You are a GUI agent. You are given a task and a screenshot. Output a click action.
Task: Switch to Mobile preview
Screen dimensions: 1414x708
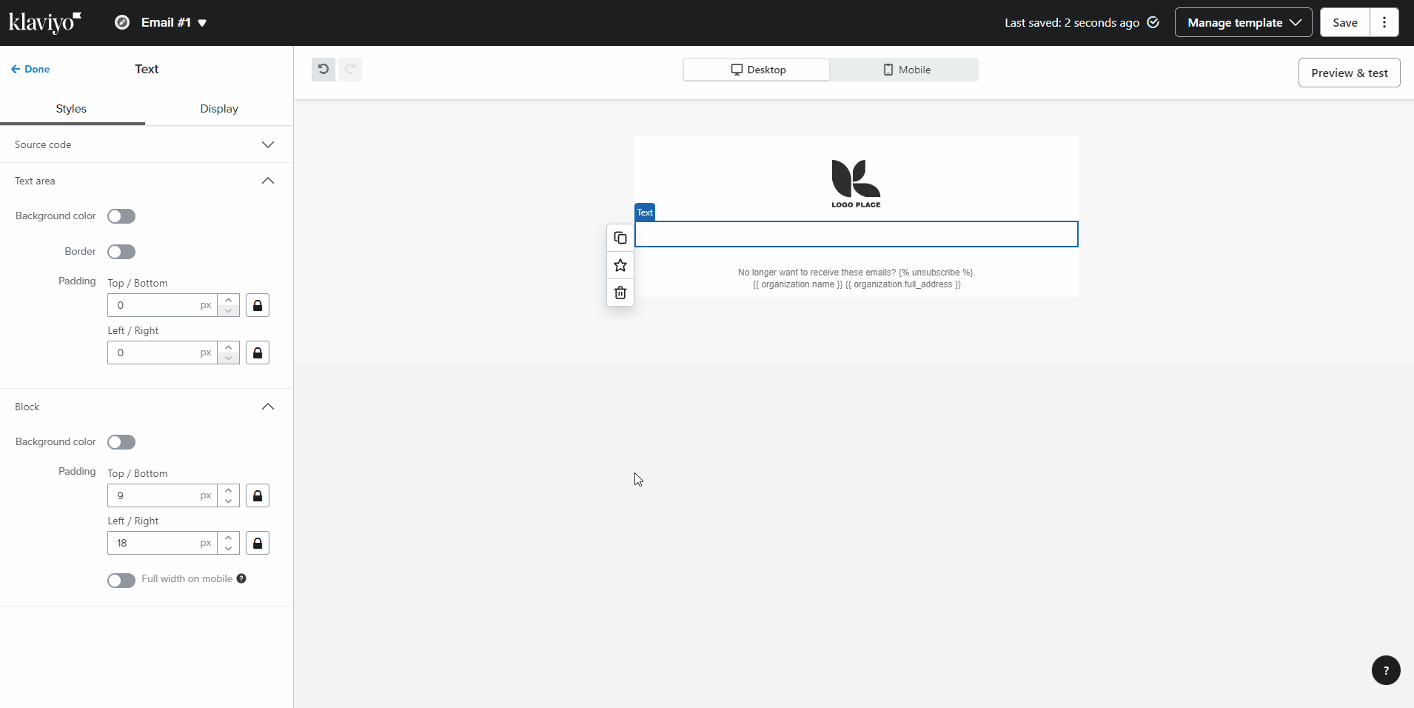click(904, 70)
